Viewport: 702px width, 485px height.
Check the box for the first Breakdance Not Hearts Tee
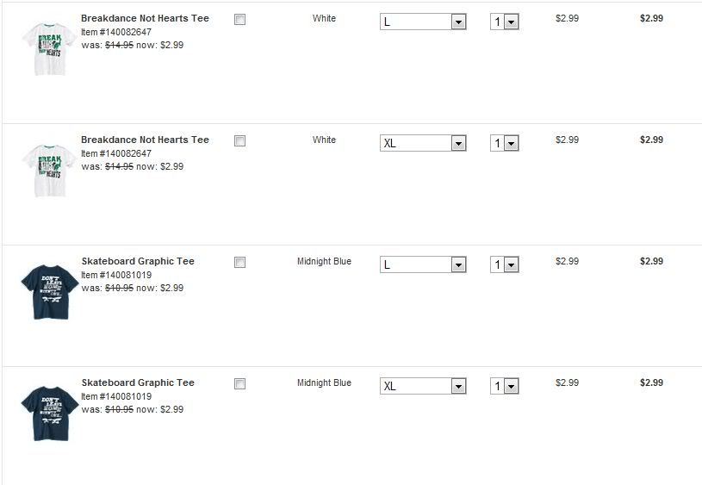[239, 20]
